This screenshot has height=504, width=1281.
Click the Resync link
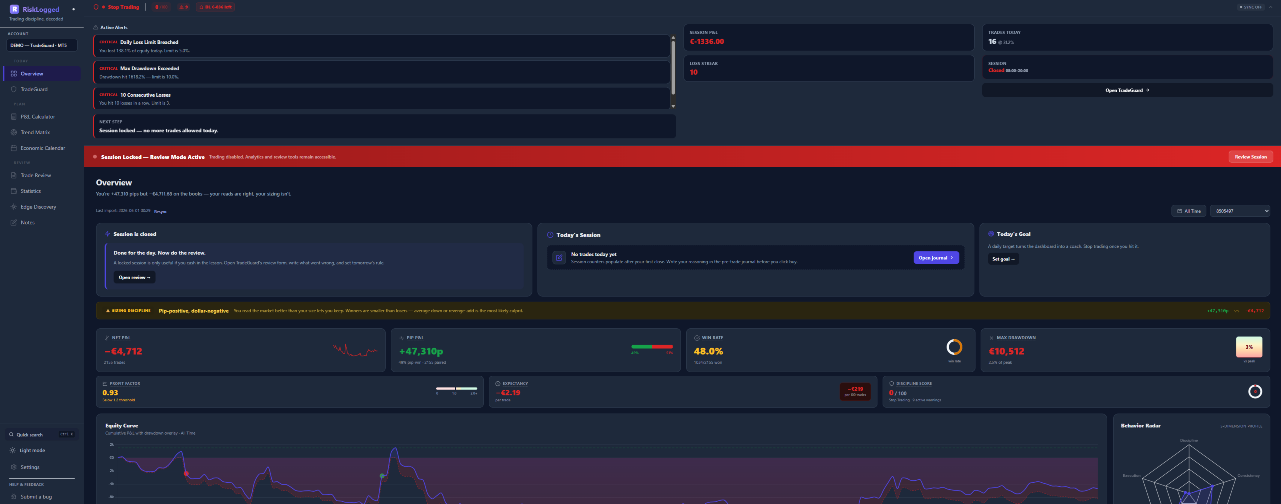(161, 212)
